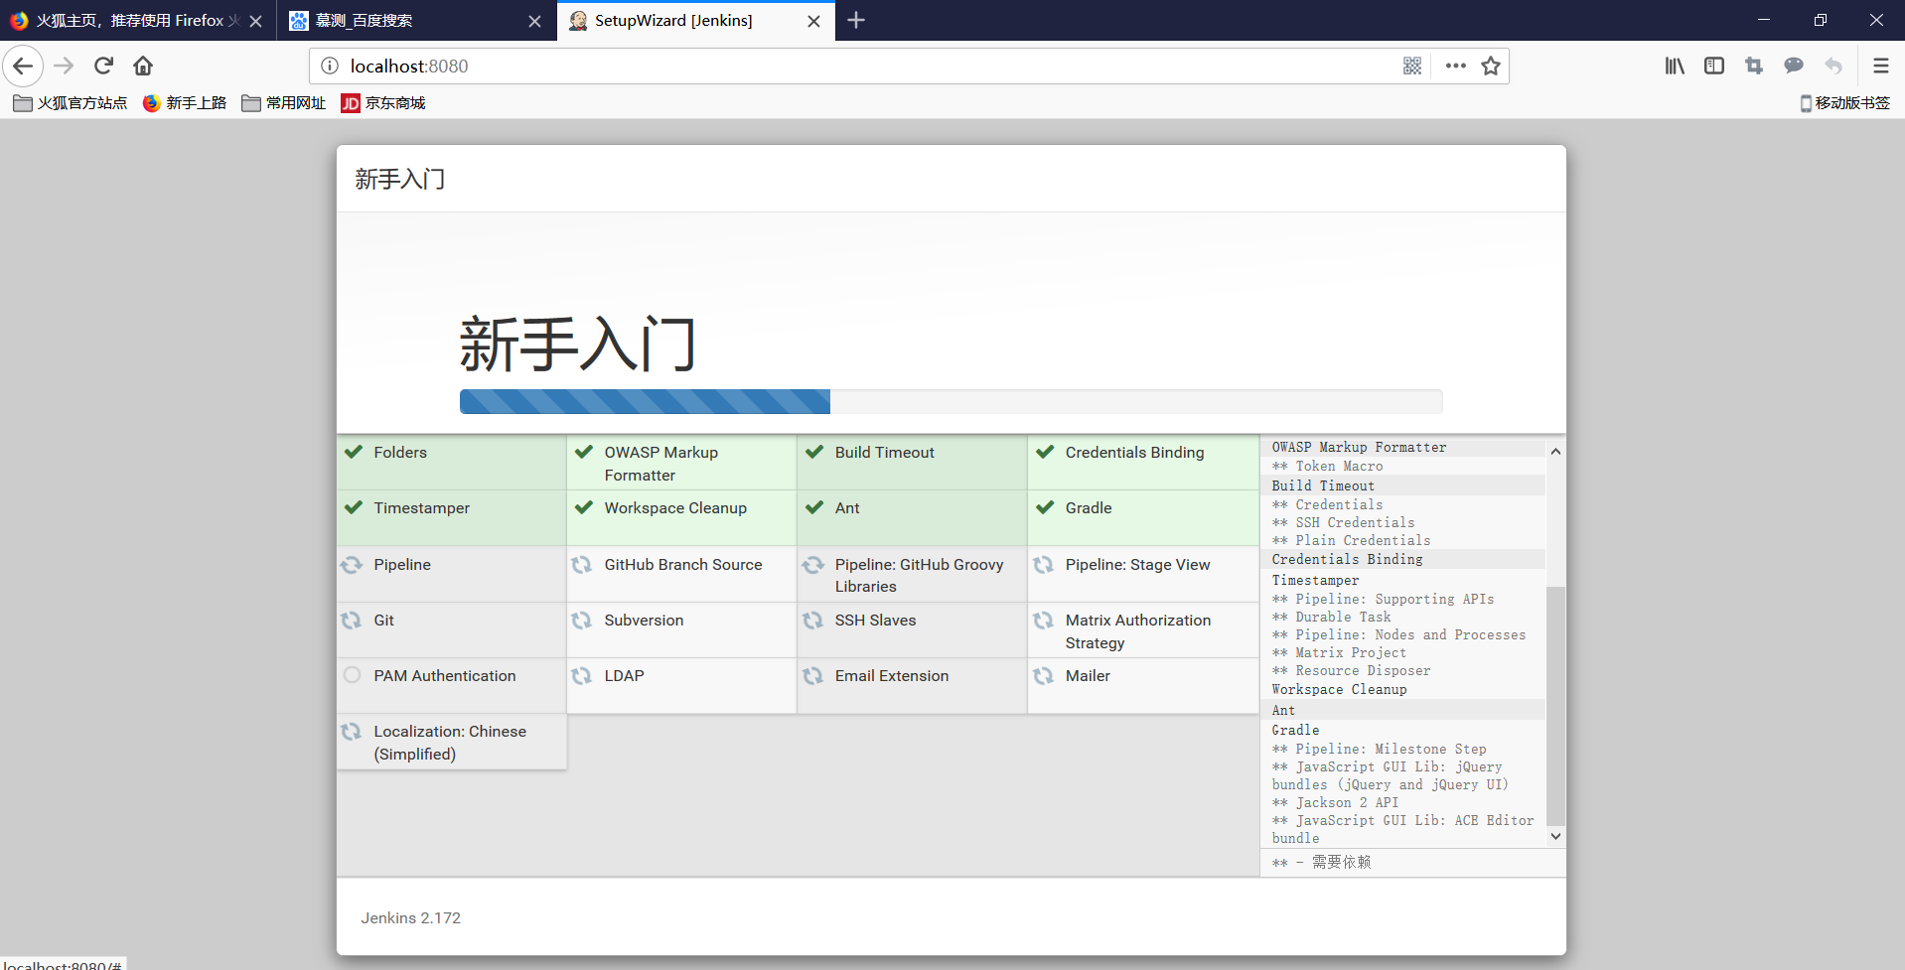The image size is (1905, 970).
Task: Click the Build Timeout checkmark
Action: click(814, 453)
